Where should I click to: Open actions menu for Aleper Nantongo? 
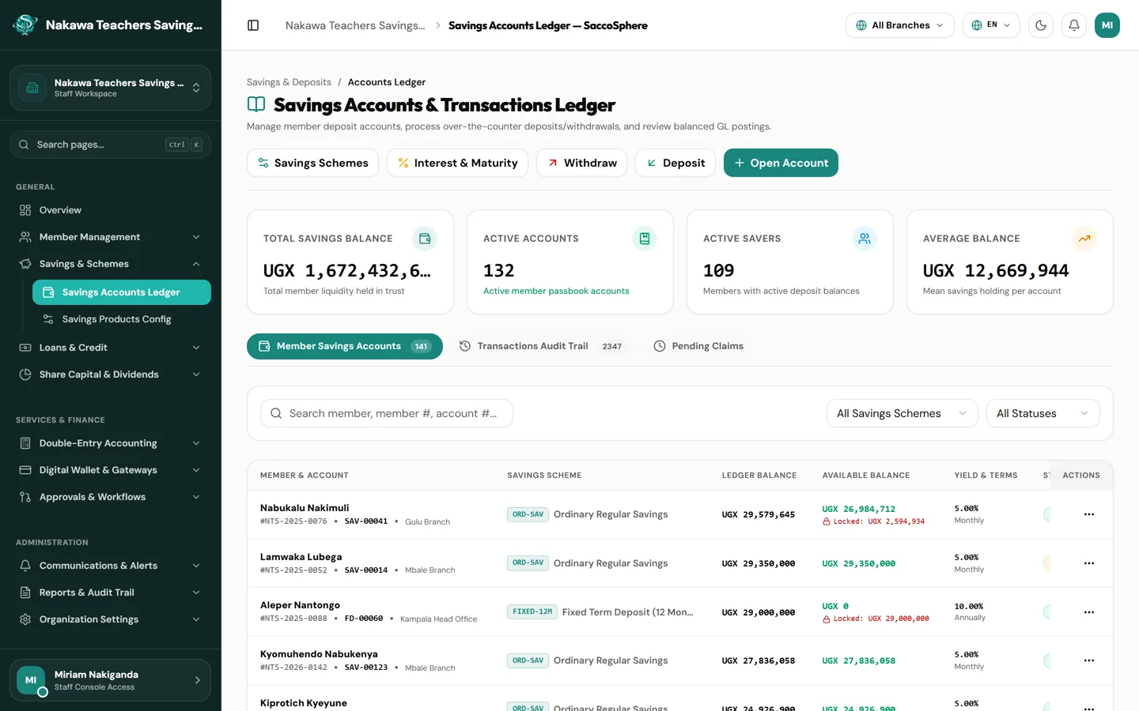coord(1089,612)
